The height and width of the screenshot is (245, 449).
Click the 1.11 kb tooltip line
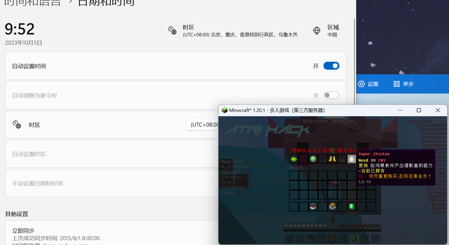point(364,182)
